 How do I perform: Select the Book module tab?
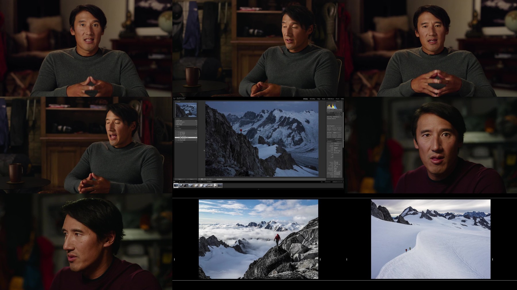click(324, 99)
